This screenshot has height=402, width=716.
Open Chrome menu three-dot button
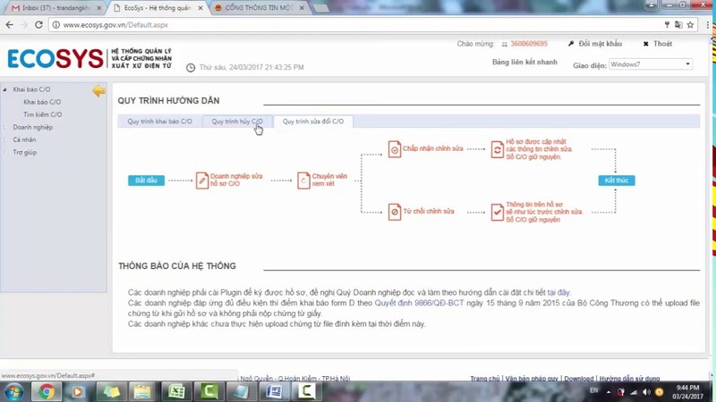coord(707,25)
